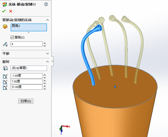Cancel with the red X icon
168x137 pixels.
pyautogui.click(x=11, y=11)
